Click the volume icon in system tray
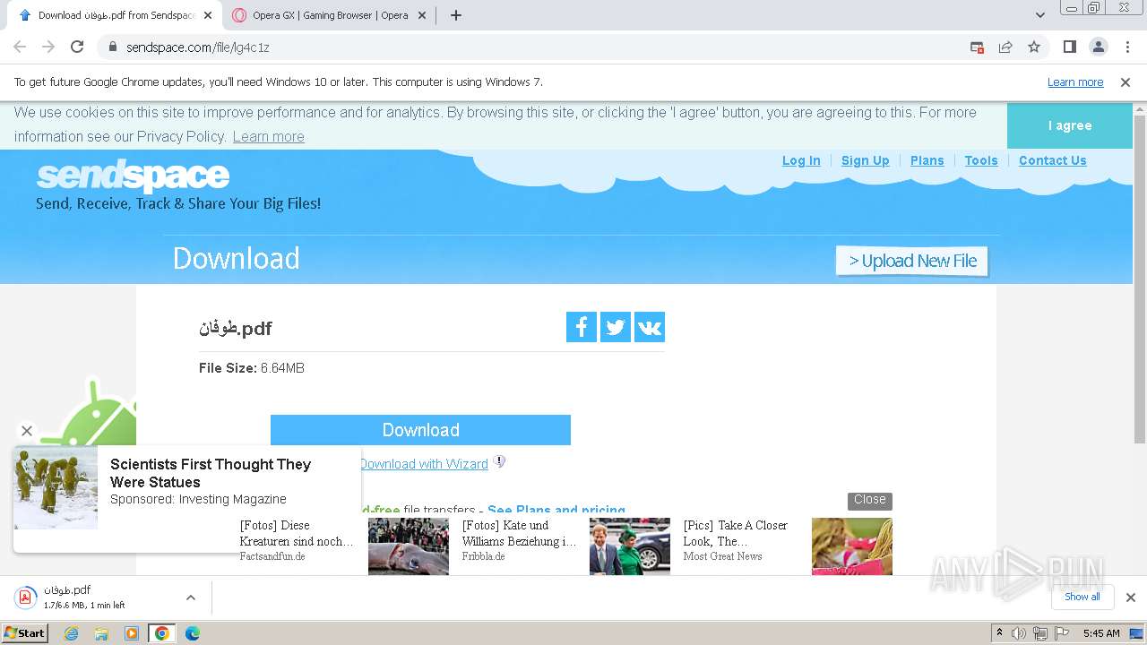Viewport: 1147px width, 645px height. tap(1019, 633)
